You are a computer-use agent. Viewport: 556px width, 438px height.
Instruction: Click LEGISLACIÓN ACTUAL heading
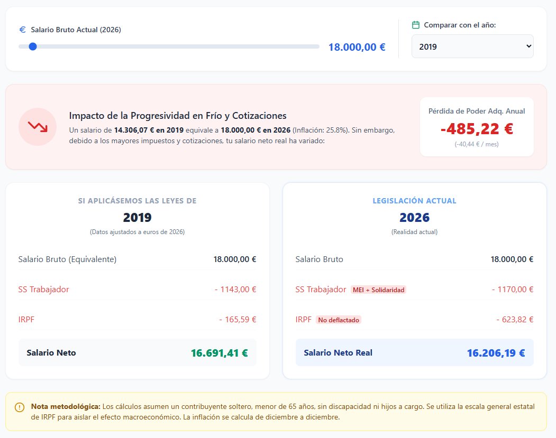[415, 201]
